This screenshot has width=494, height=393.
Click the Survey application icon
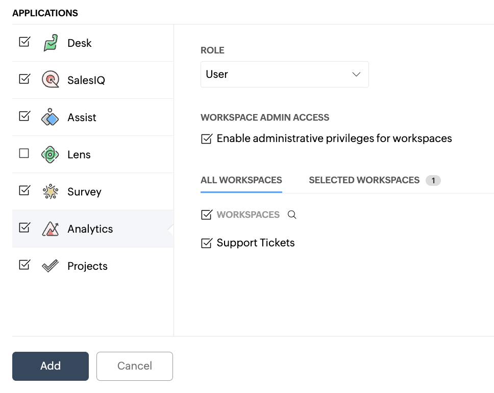pos(50,191)
